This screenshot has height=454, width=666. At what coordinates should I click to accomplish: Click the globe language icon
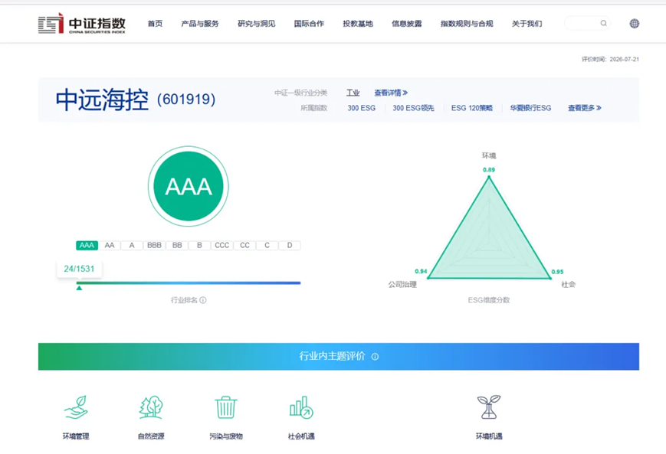pos(634,23)
